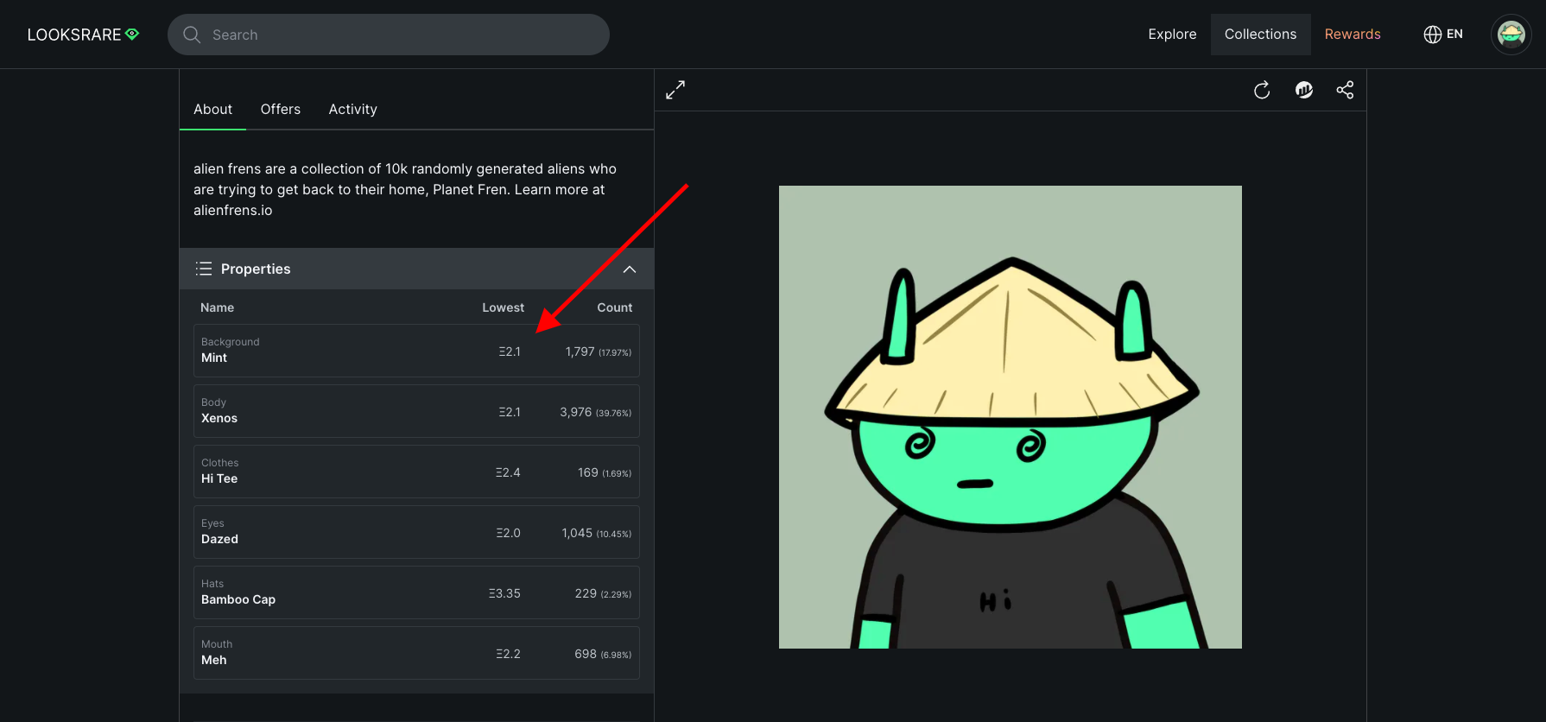Image resolution: width=1546 pixels, height=722 pixels.
Task: Select the Eyes Dazed property
Action: tap(416, 532)
